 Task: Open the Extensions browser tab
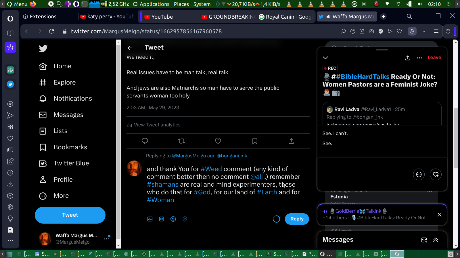point(40,17)
